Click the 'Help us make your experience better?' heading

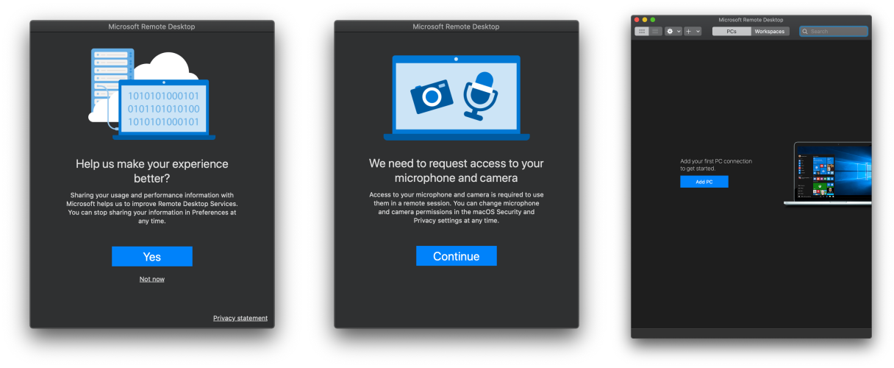[x=152, y=171]
